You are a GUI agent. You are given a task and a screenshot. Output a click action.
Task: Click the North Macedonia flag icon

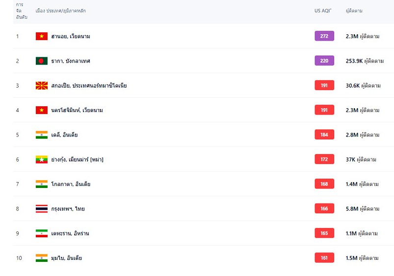click(42, 86)
